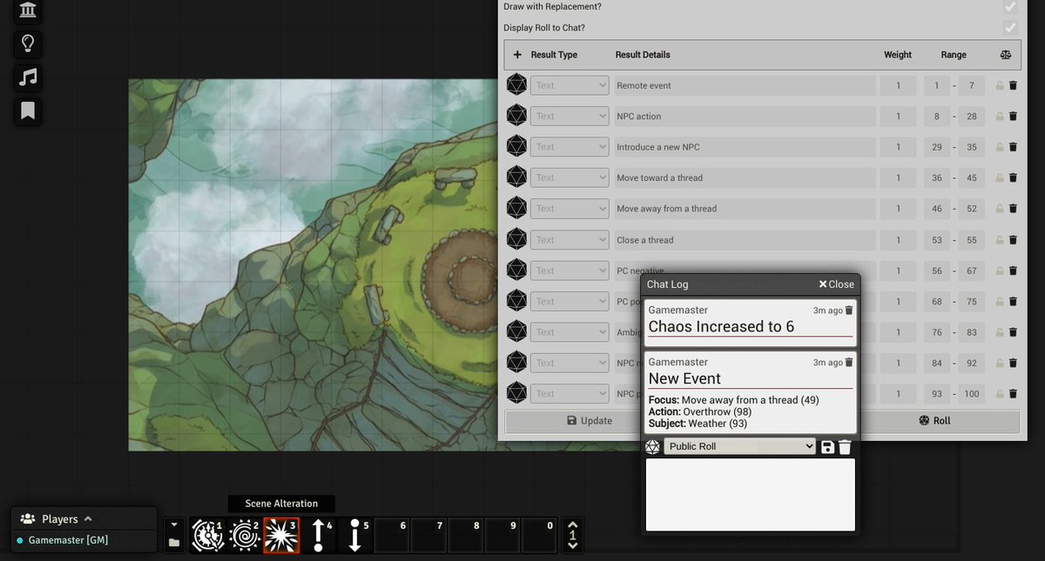Screen dimensions: 1045x561
Task: Run the spiral macro in hotbar slot 2
Action: tap(245, 535)
